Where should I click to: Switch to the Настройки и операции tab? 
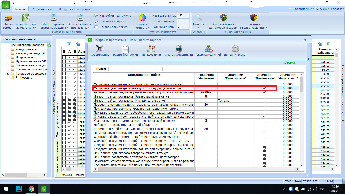[75, 9]
